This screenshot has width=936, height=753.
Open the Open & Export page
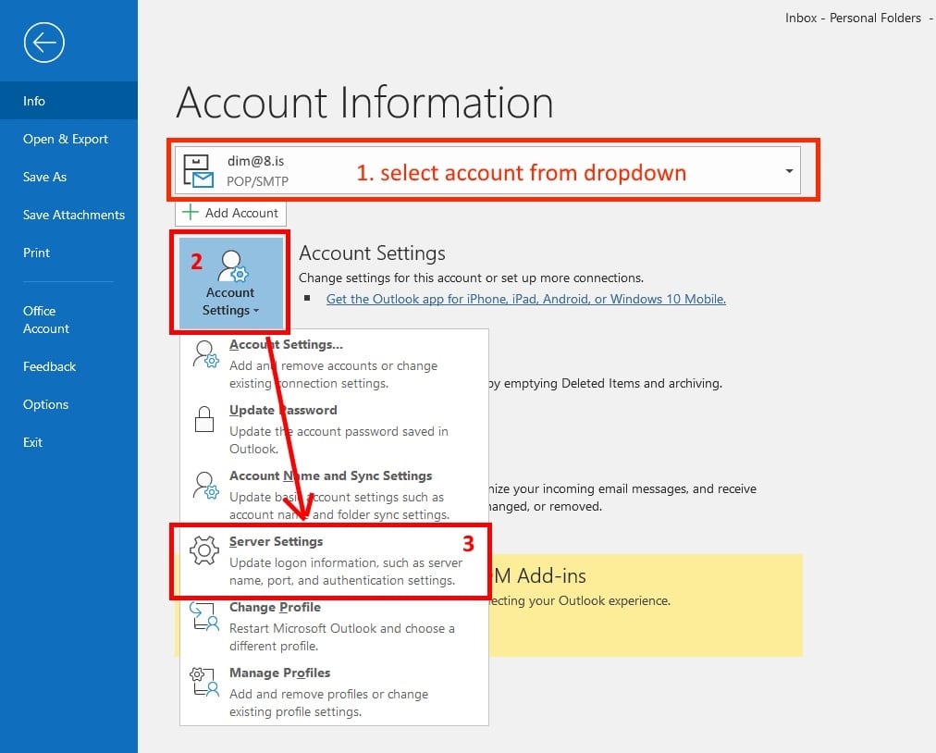68,139
